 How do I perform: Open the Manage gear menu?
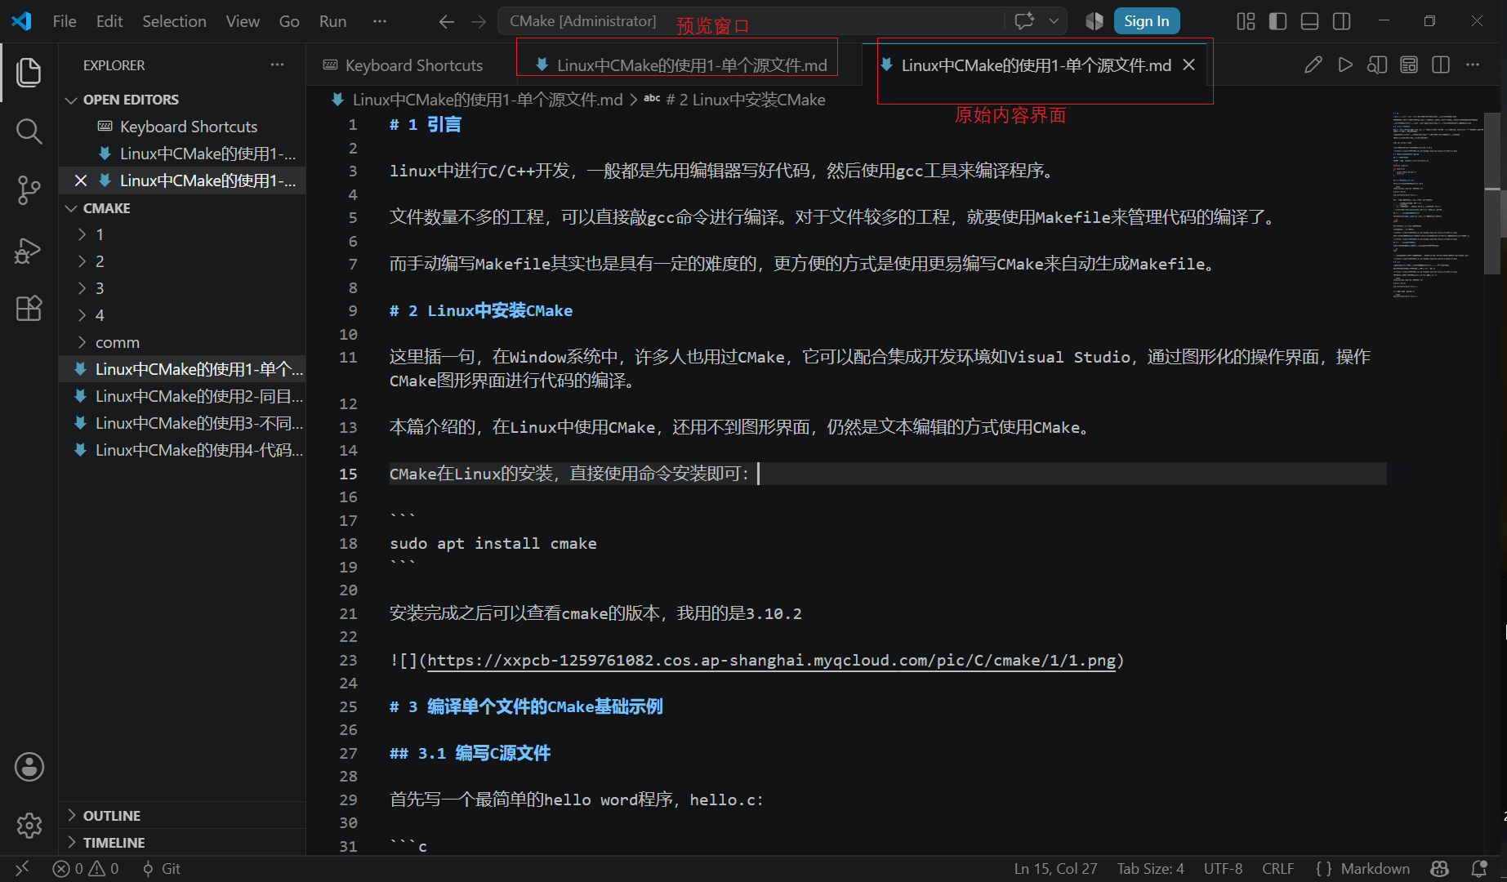tap(29, 826)
